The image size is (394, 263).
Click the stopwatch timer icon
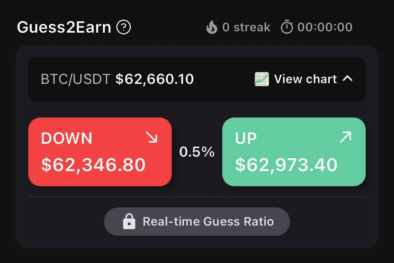287,27
